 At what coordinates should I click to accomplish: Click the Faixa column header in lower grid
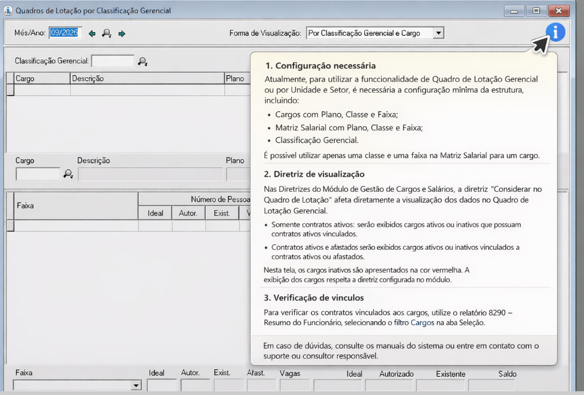pyautogui.click(x=75, y=206)
